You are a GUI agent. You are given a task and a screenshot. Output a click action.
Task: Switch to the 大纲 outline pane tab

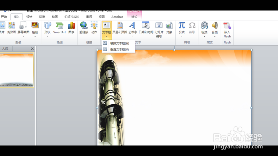coord(5,49)
